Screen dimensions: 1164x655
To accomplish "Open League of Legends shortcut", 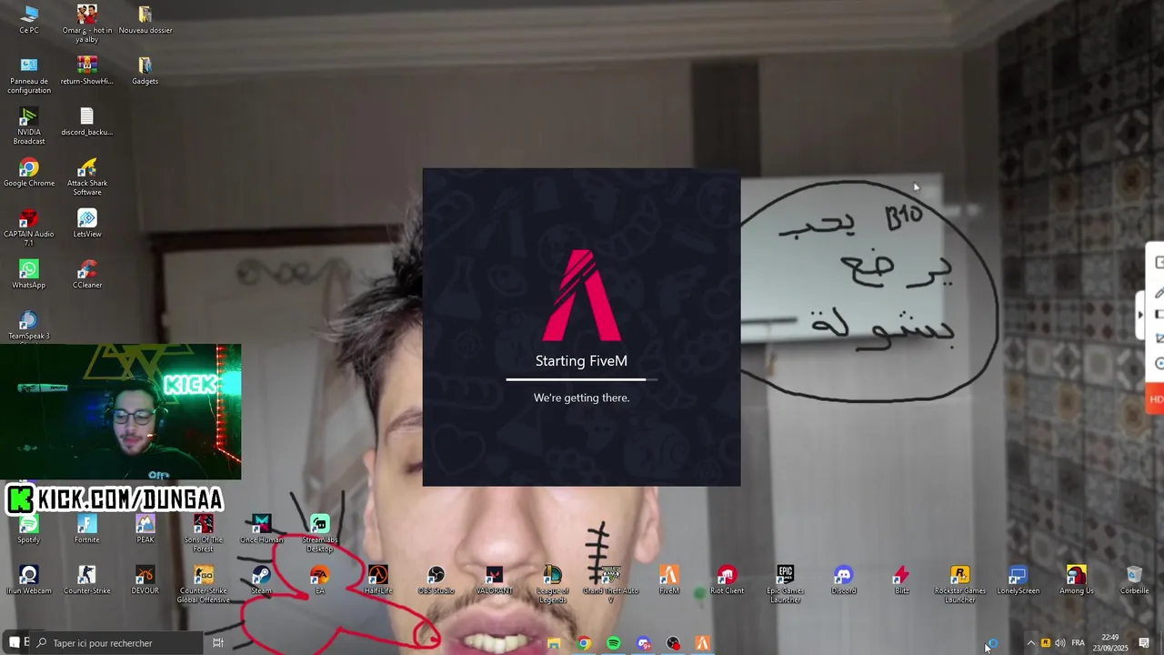I will point(553,584).
